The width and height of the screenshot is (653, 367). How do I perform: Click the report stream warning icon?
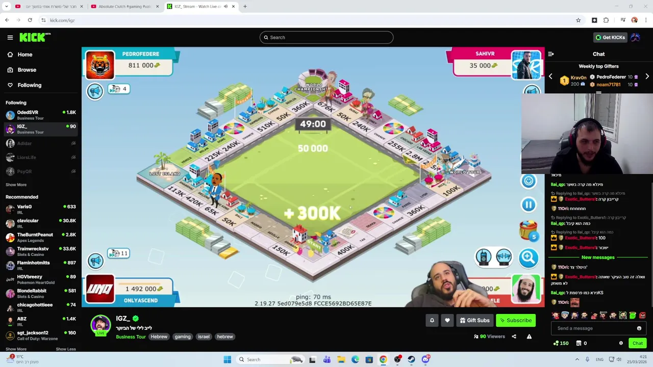tap(529, 336)
